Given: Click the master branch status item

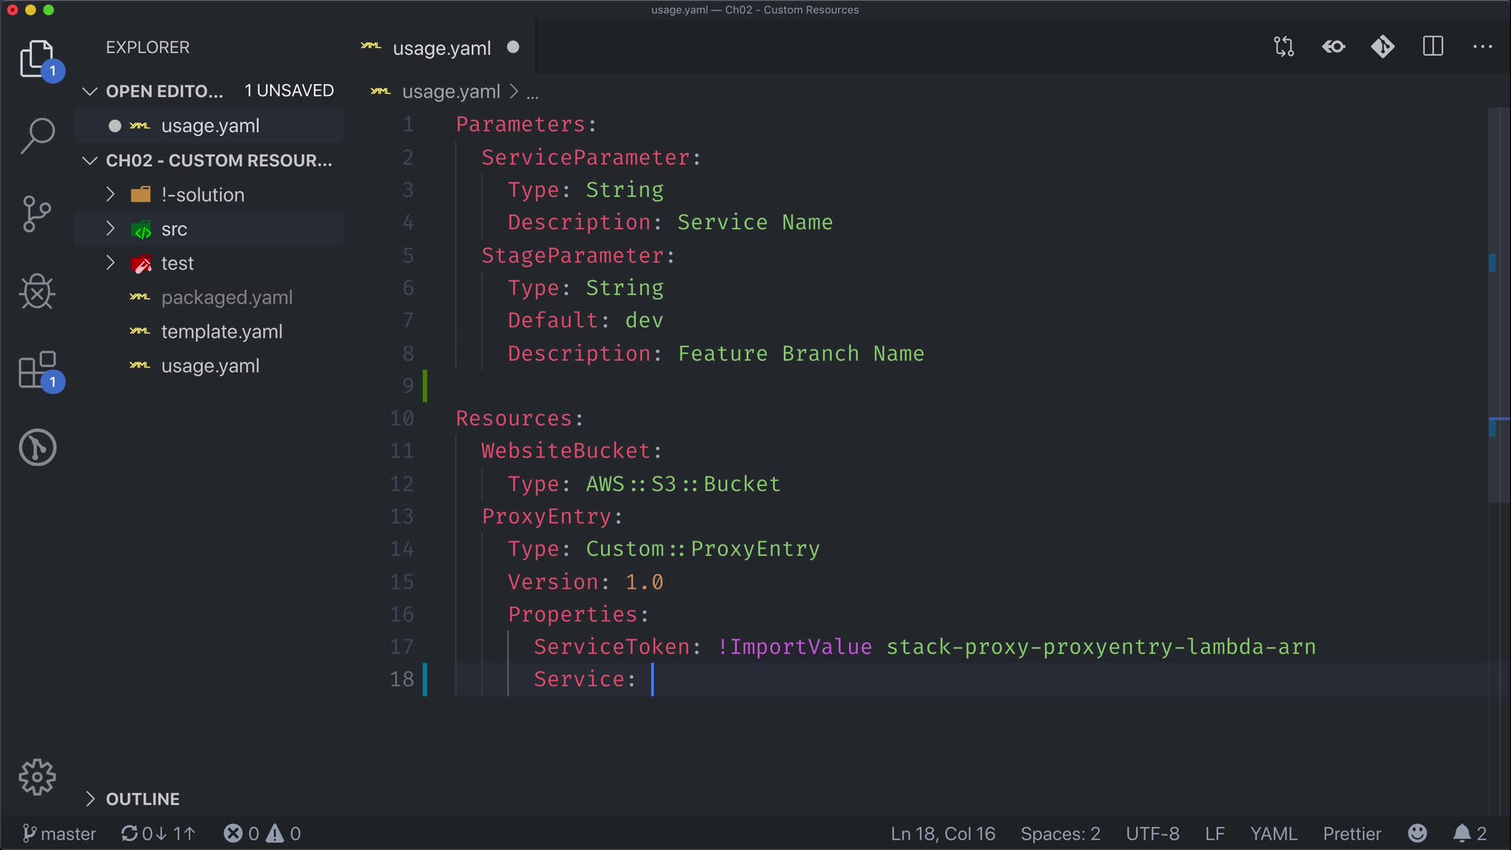Looking at the screenshot, I should point(60,833).
